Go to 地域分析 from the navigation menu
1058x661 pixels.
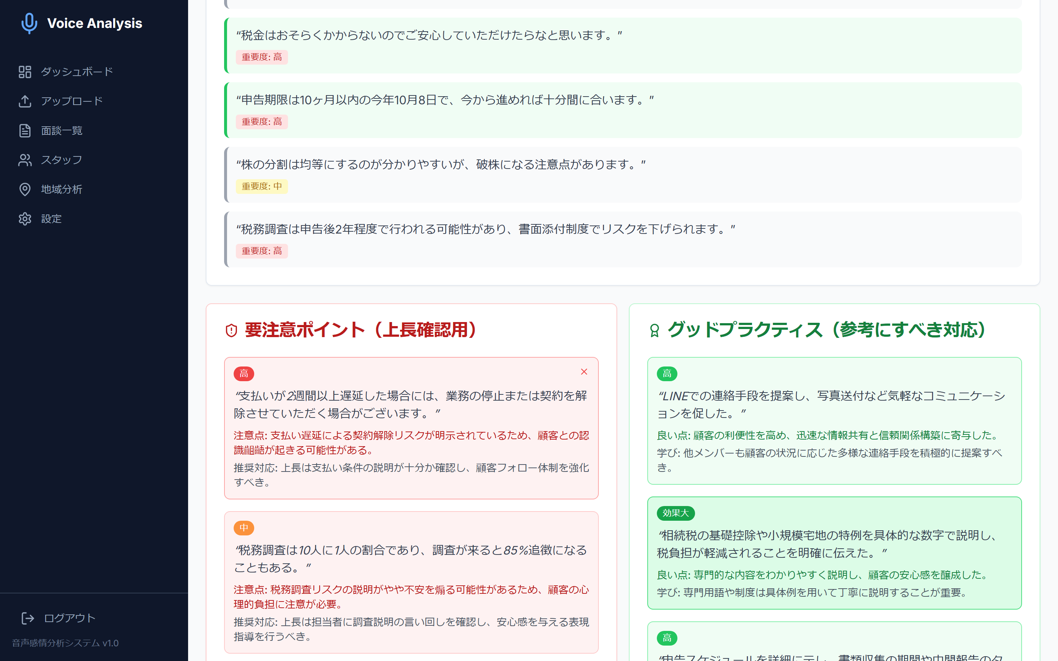[62, 189]
